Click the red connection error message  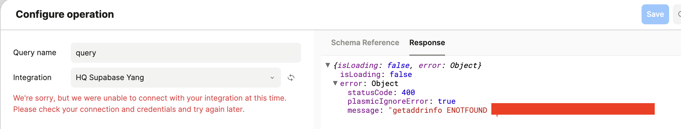click(x=150, y=104)
